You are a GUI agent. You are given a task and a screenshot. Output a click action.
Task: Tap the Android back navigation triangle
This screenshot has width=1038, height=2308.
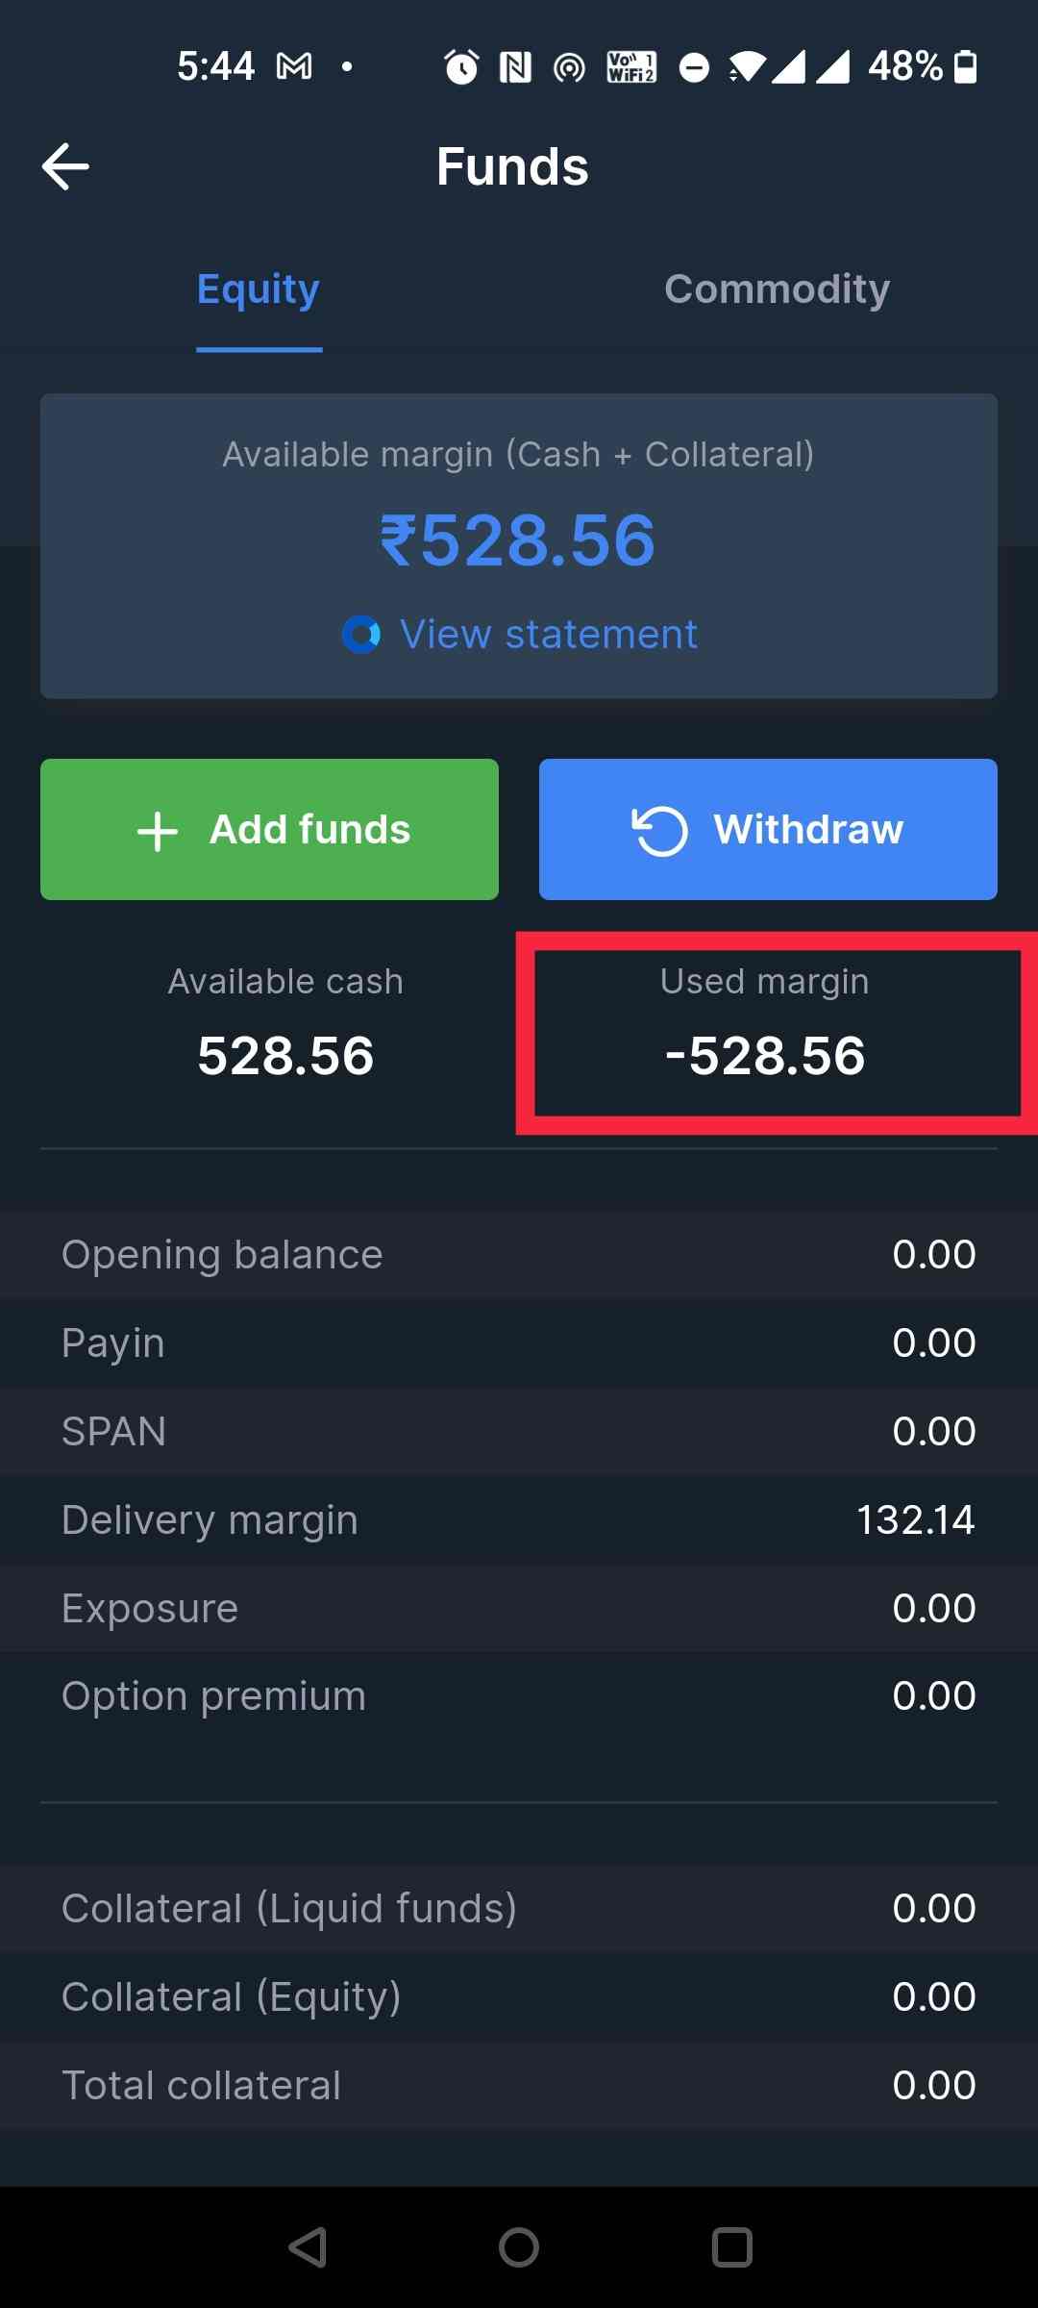pyautogui.click(x=307, y=2247)
